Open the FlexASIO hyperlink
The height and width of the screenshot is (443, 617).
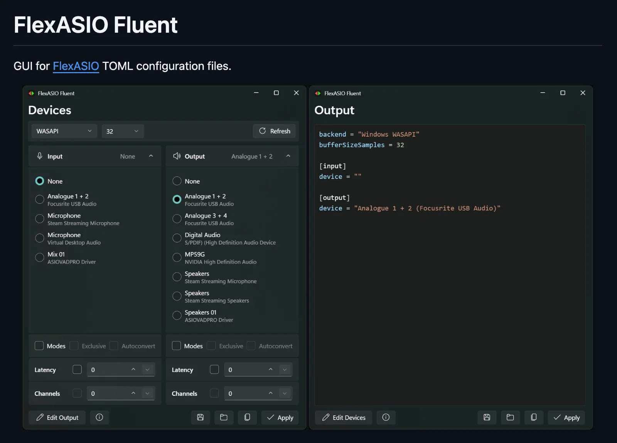(x=76, y=66)
